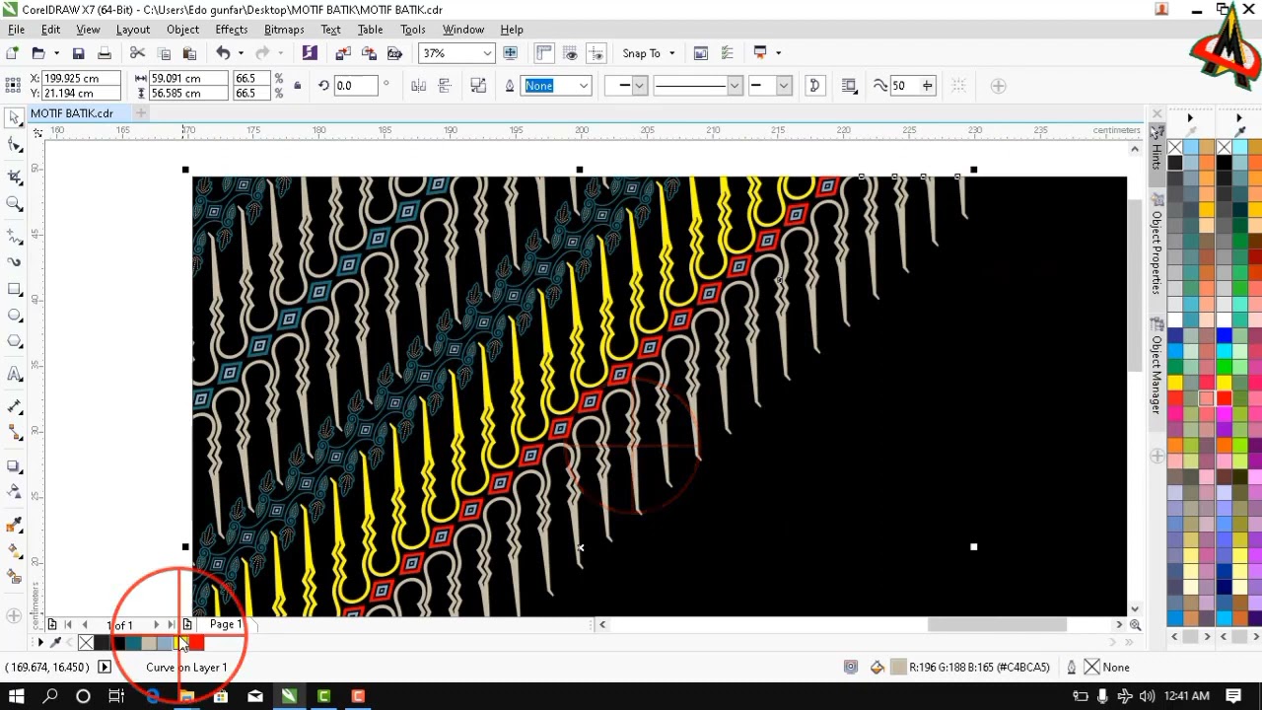Viewport: 1262px width, 710px height.
Task: Select the Freehand tool
Action: click(x=14, y=237)
